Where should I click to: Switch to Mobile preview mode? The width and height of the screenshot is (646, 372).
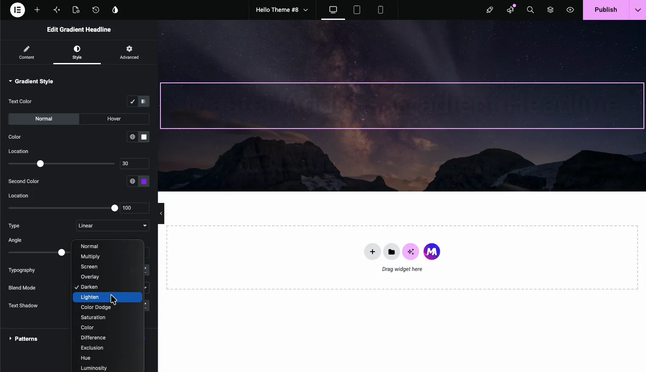[x=381, y=10]
